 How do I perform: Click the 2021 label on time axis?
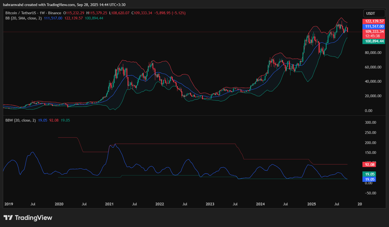pos(109,204)
